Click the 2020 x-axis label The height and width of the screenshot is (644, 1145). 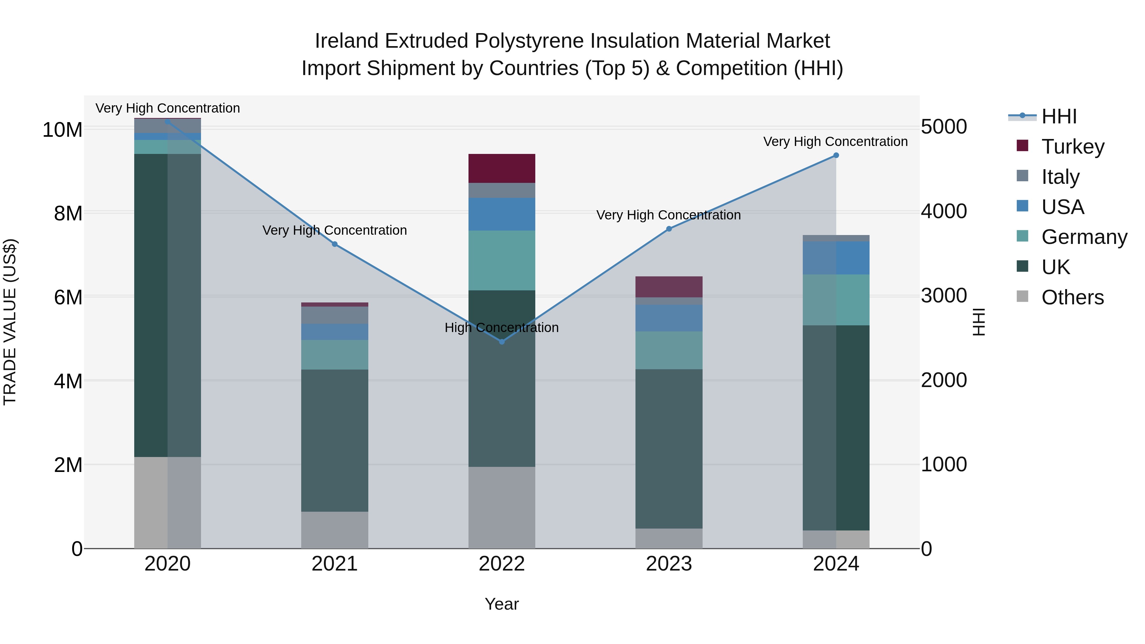tap(168, 564)
